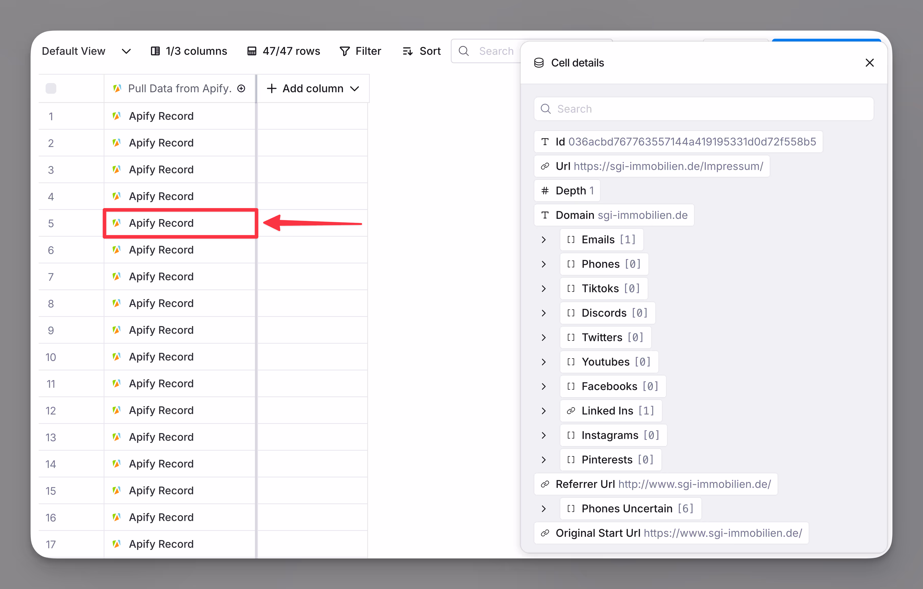Focus the Cell details Search field
This screenshot has height=589, width=923.
[x=704, y=109]
